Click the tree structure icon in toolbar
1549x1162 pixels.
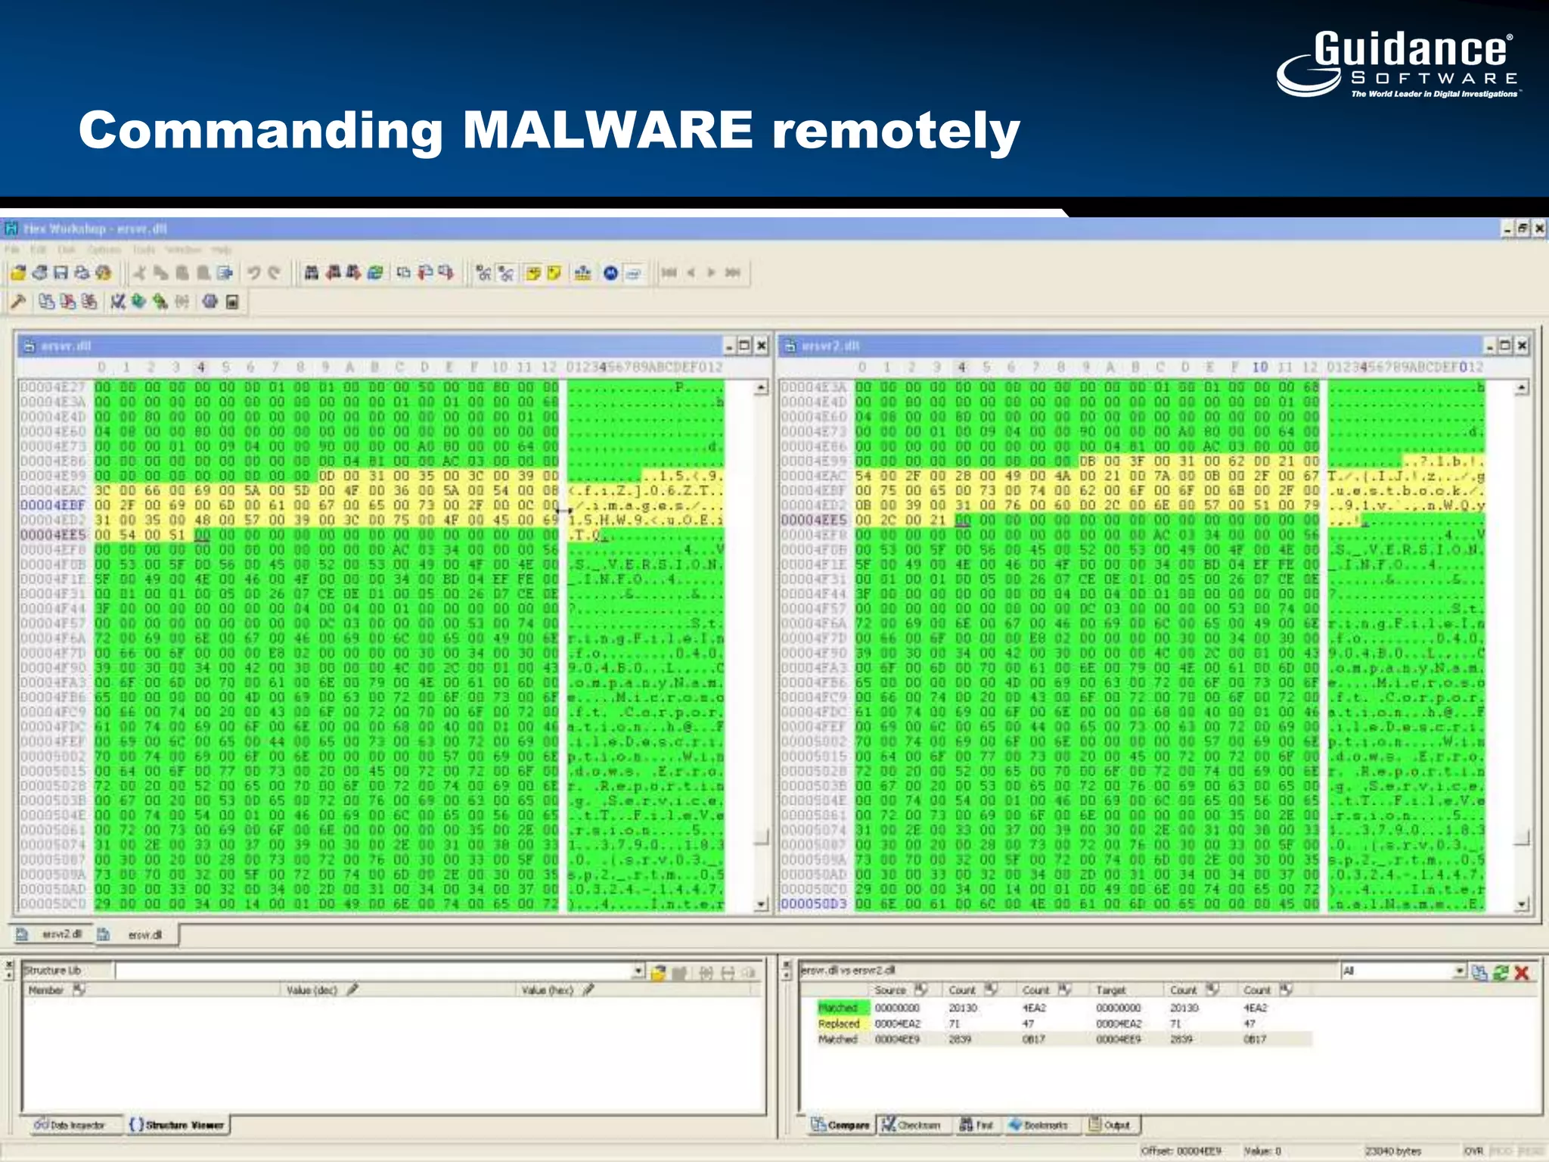pos(582,272)
